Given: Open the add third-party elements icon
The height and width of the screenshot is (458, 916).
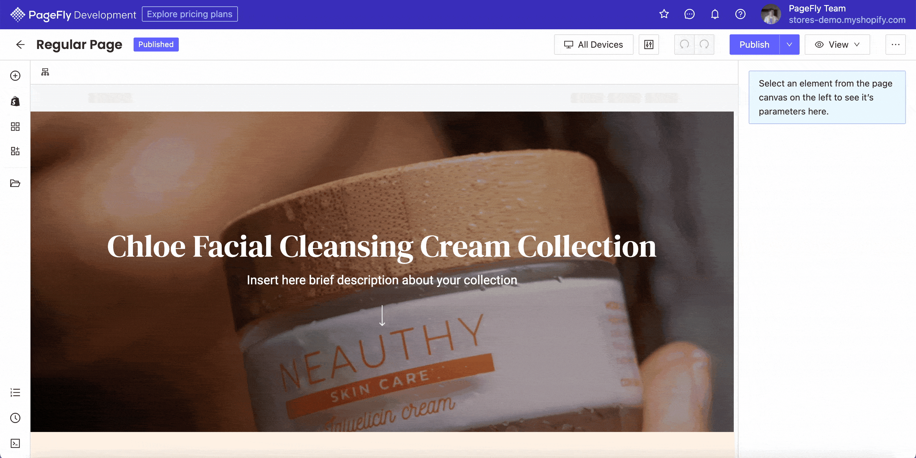Looking at the screenshot, I should click(x=15, y=151).
